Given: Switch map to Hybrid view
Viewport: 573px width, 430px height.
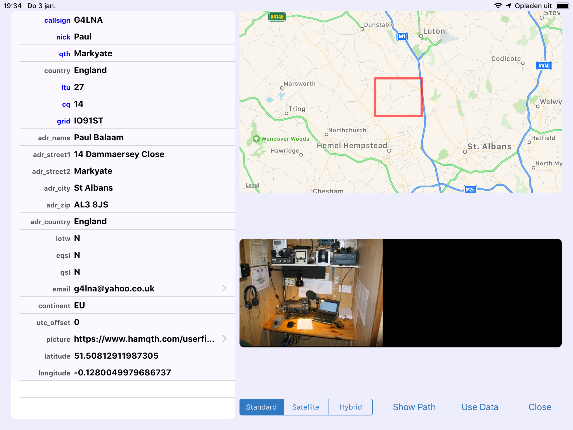Looking at the screenshot, I should [350, 407].
